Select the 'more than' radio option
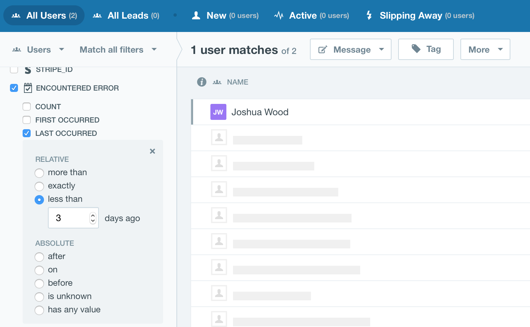This screenshot has height=327, width=530. (39, 173)
